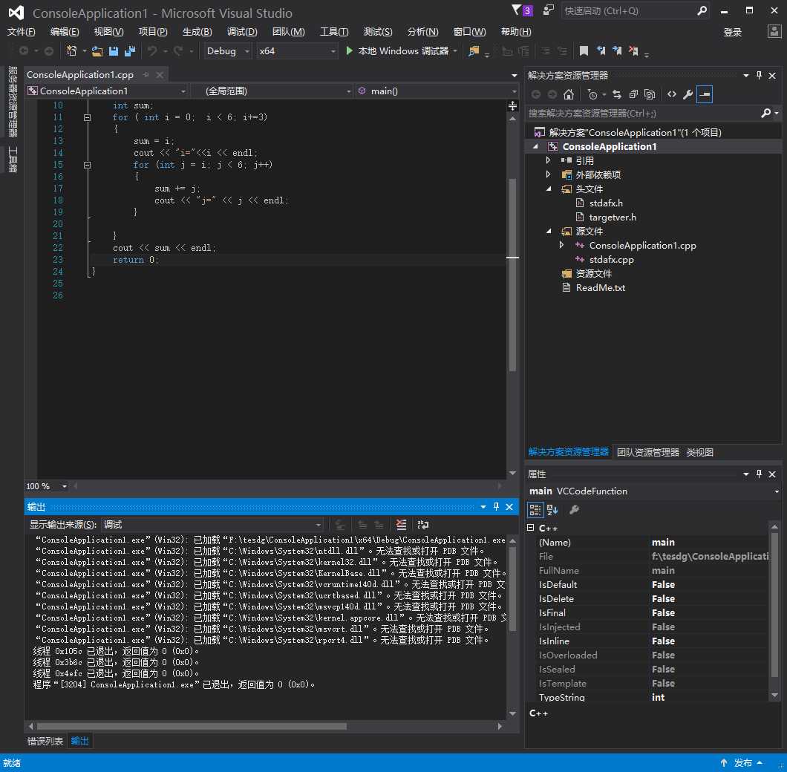Go to the previous bookmark

601,50
